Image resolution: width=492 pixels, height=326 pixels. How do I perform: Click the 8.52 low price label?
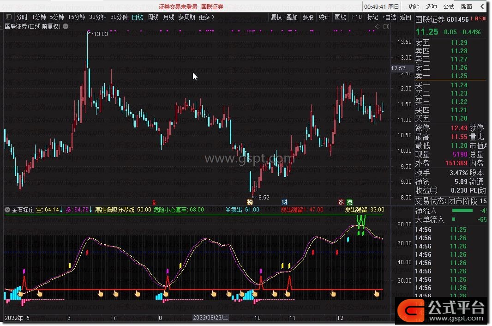click(x=264, y=197)
